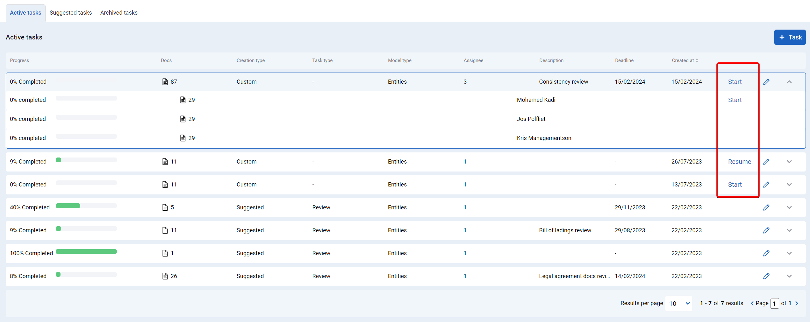Resume the 9% completed task from 26/07/2023
Image resolution: width=810 pixels, height=322 pixels.
(740, 162)
